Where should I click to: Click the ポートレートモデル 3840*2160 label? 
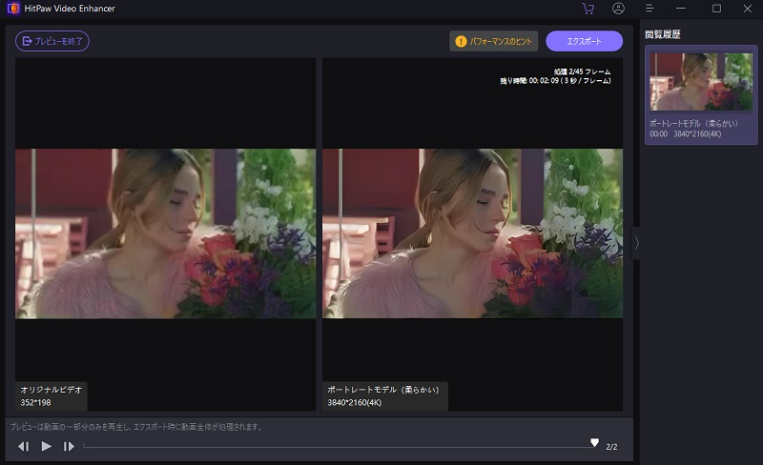point(384,396)
